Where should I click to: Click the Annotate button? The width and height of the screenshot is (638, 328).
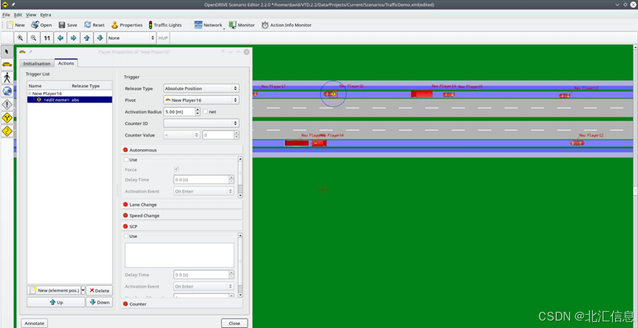(34, 323)
